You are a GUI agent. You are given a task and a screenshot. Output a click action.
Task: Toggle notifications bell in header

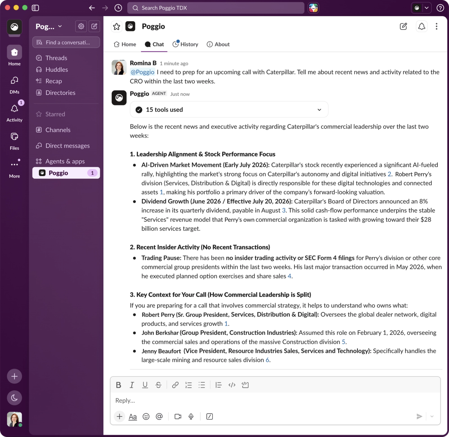click(422, 26)
